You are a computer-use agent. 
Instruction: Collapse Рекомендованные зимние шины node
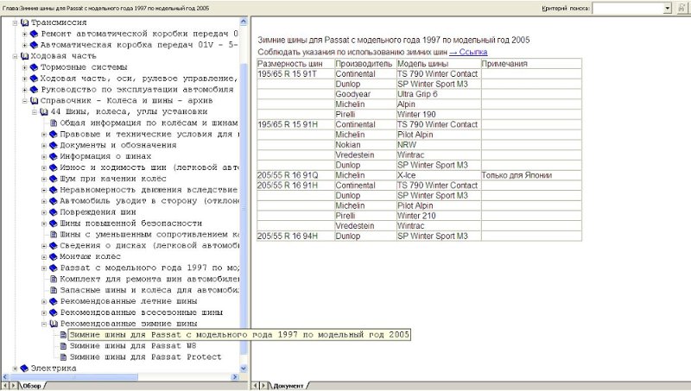44,324
